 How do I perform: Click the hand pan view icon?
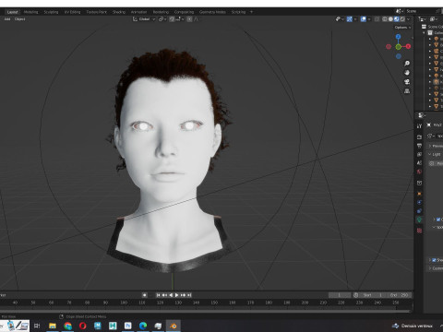pyautogui.click(x=407, y=73)
